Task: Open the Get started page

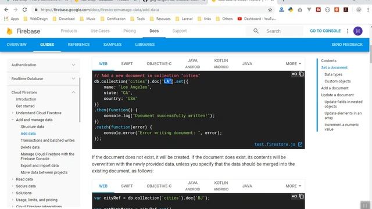Action: coord(25,106)
